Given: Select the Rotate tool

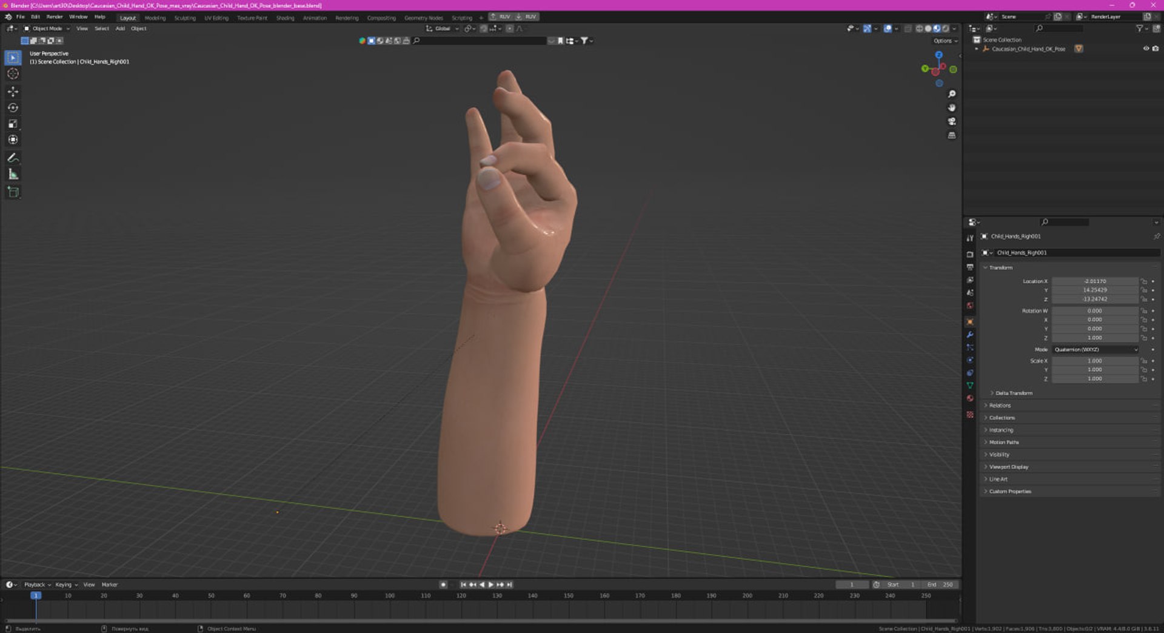Looking at the screenshot, I should 13,108.
